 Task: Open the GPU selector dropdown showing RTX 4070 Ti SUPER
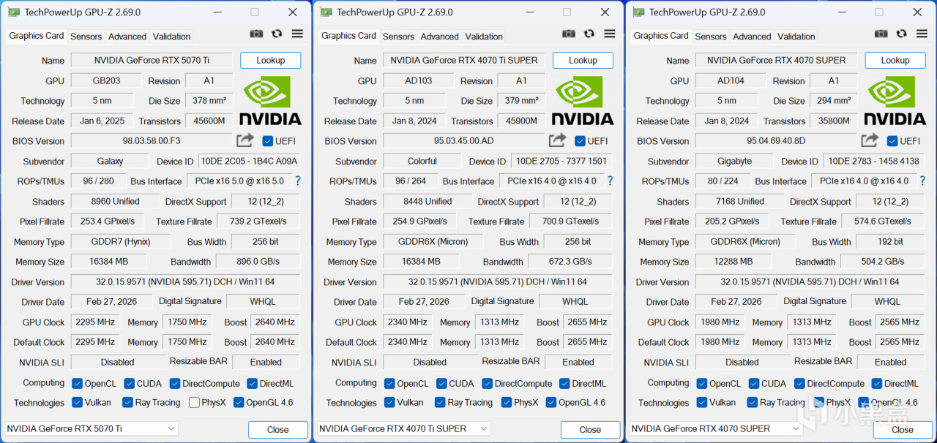click(x=404, y=428)
